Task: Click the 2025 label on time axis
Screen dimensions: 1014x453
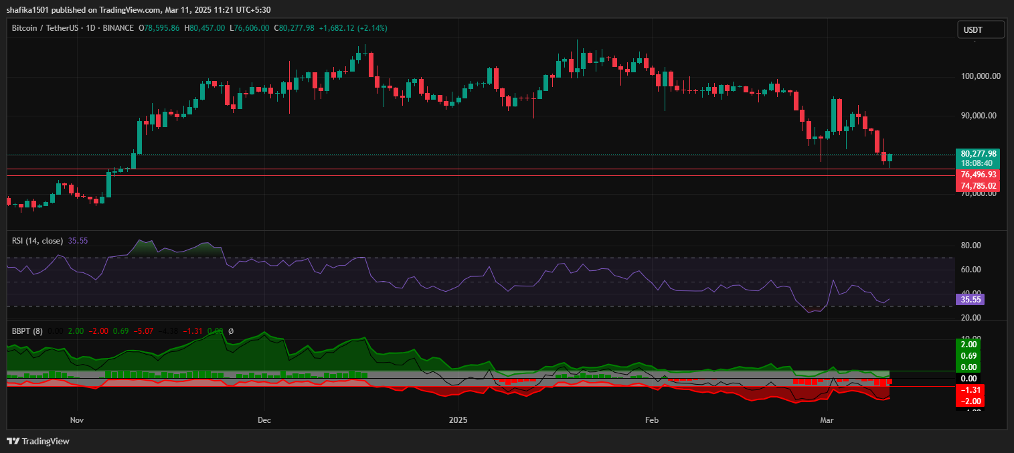Action: click(x=458, y=420)
